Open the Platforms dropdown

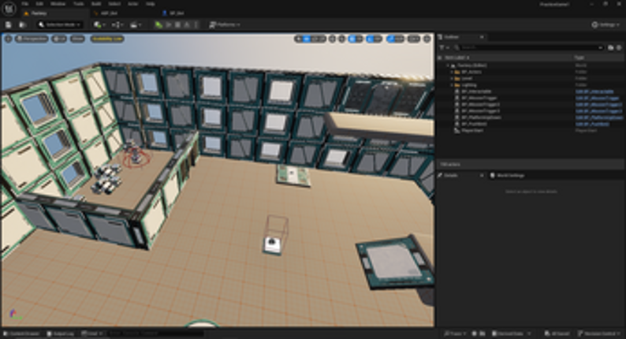[227, 24]
